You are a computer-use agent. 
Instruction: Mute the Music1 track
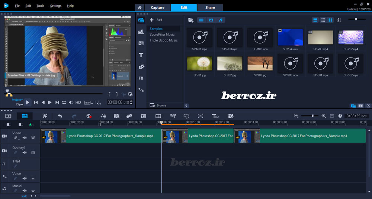25,191
